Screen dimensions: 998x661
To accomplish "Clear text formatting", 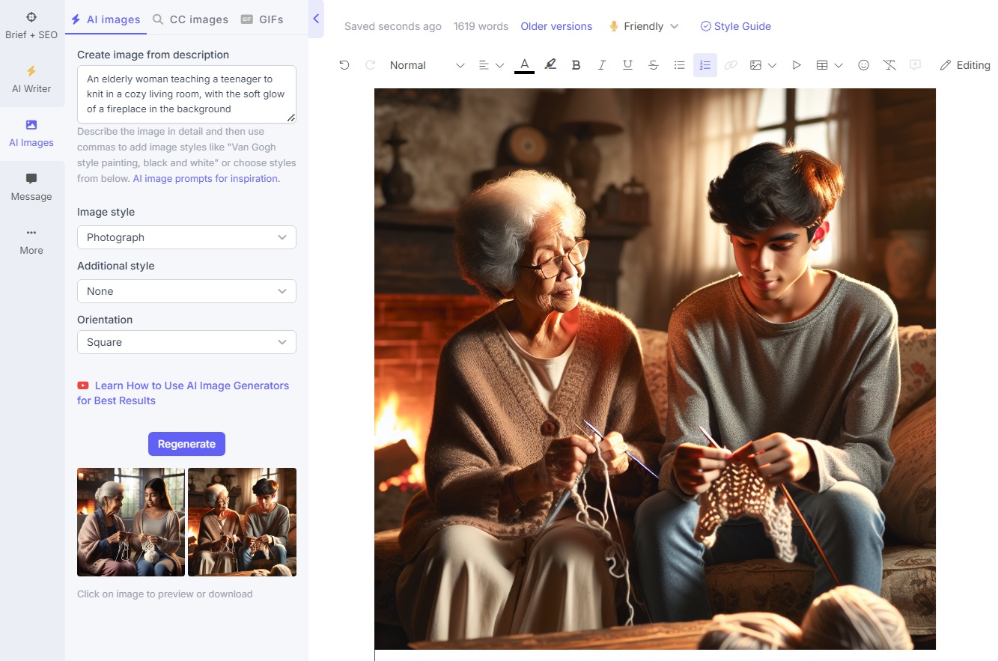I will (889, 65).
